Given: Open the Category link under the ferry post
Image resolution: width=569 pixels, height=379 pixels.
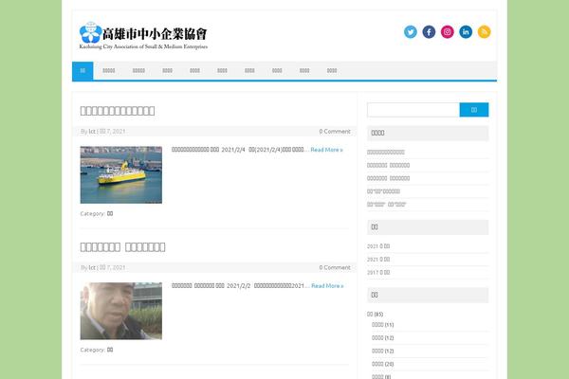Looking at the screenshot, I should point(110,213).
